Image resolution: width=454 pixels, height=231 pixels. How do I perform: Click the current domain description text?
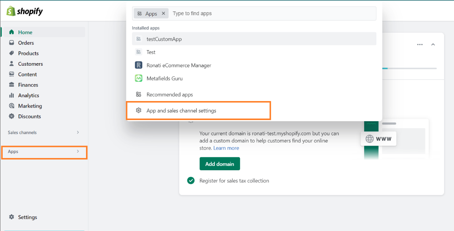(269, 141)
